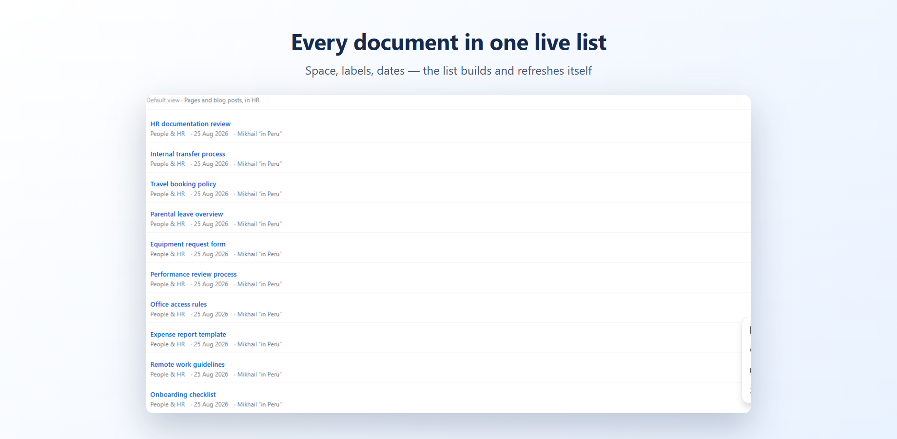The width and height of the screenshot is (897, 439).
Task: Click 'People & HR' under Parental leave overview
Action: tap(168, 224)
